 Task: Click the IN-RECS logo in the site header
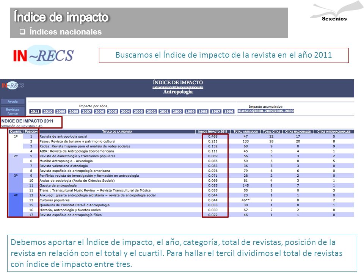point(13,85)
